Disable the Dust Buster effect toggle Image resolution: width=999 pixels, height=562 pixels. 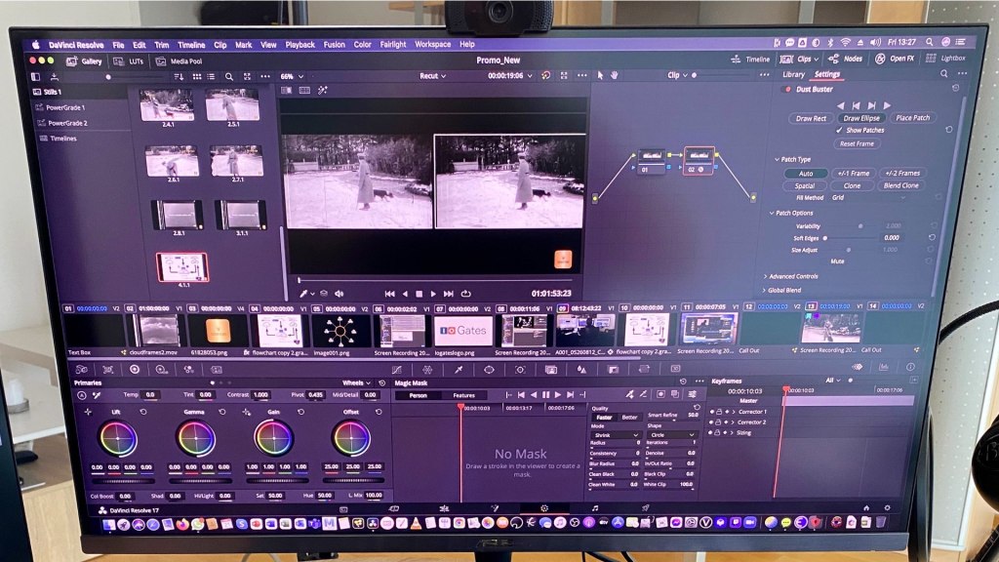point(788,90)
